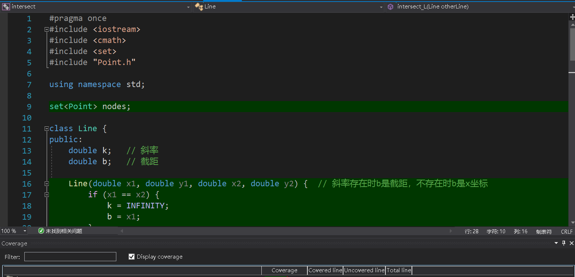
Task: Click the Filter: label
Action: (x=13, y=257)
